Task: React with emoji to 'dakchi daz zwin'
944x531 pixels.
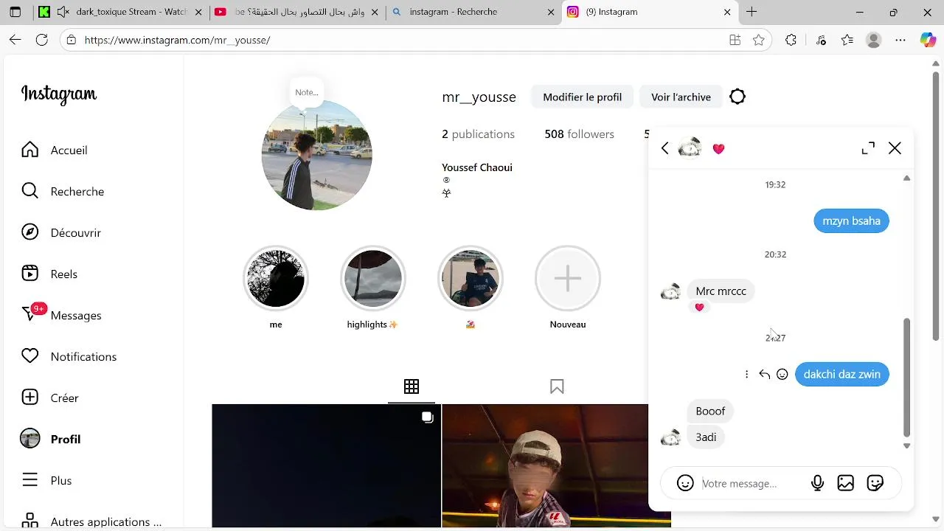Action: coord(782,374)
